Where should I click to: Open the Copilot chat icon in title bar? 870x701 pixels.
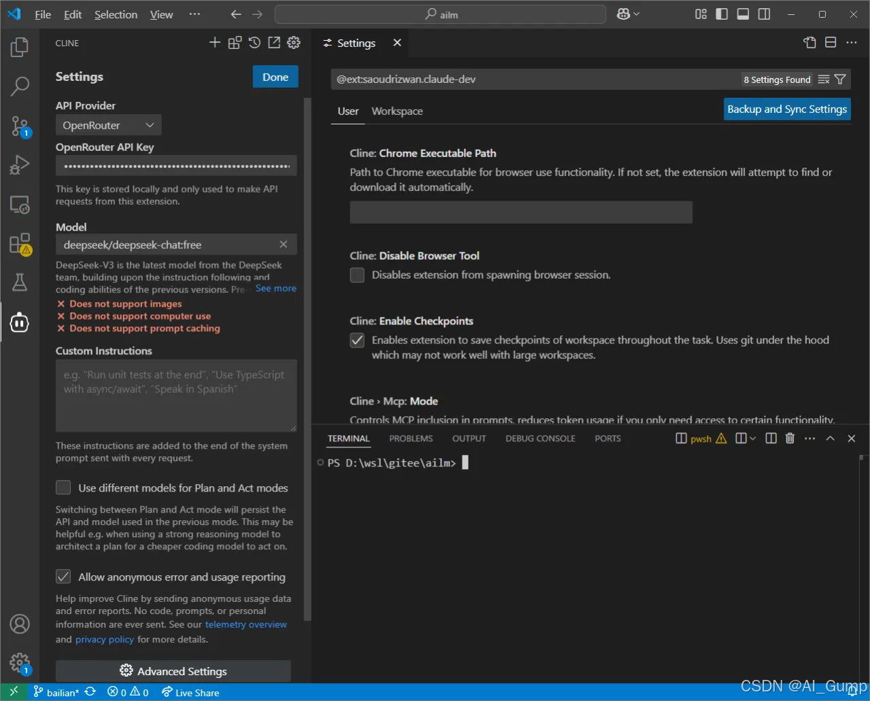click(623, 14)
